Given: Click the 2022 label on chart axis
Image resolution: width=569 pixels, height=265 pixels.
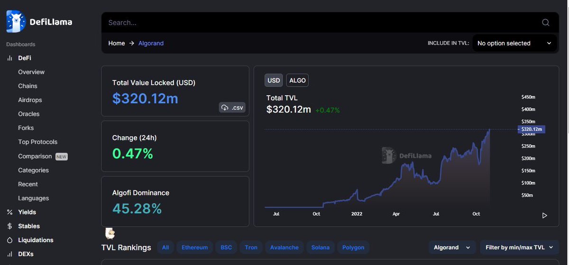Looking at the screenshot, I should pos(357,214).
